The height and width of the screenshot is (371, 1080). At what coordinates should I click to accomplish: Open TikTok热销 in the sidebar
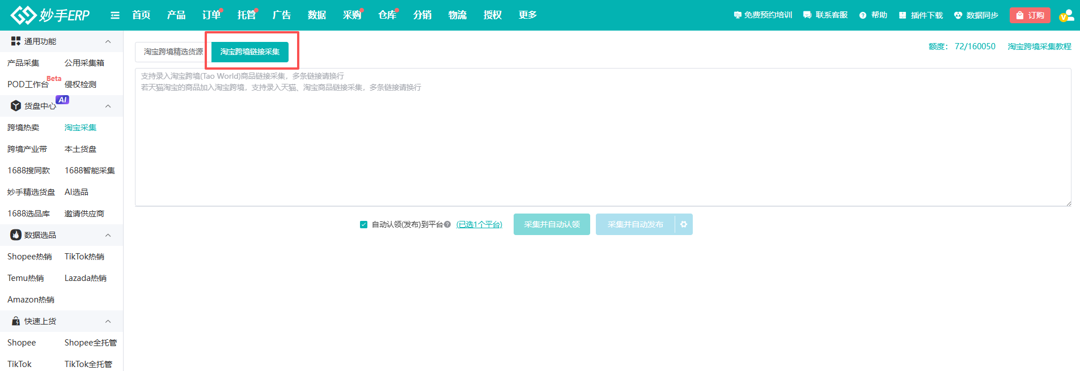pyautogui.click(x=84, y=257)
